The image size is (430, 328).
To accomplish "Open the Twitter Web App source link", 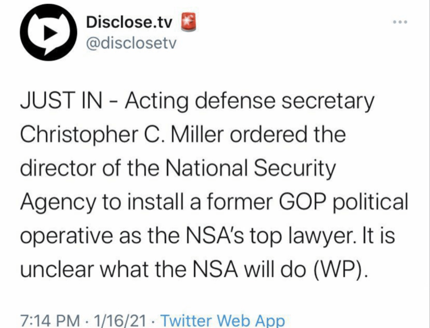I will tap(223, 321).
